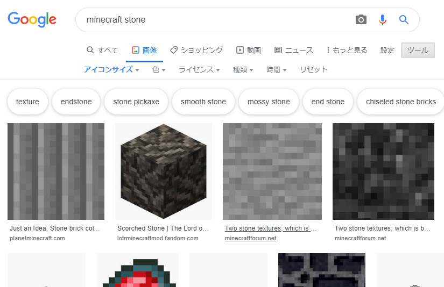Open 設定 (Settings)
The image size is (444, 287).
387,50
